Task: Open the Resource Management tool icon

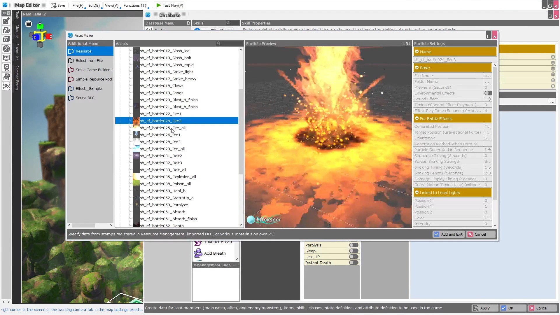Action: 6,30
